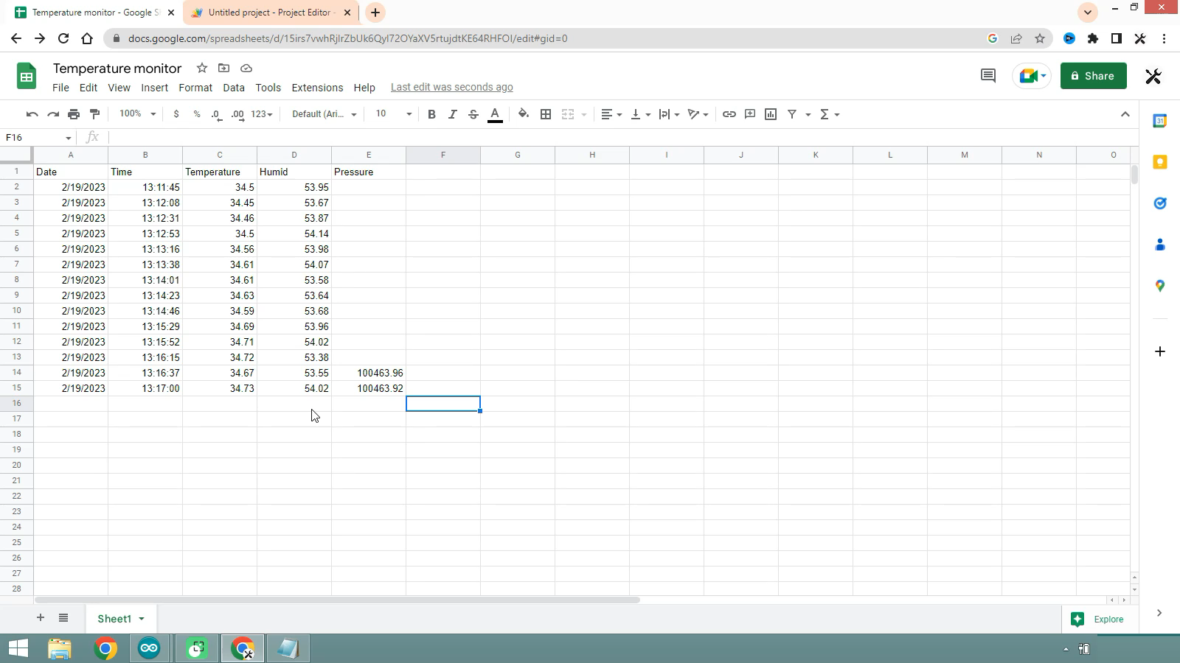Open File Explorer from the taskbar

point(60,648)
